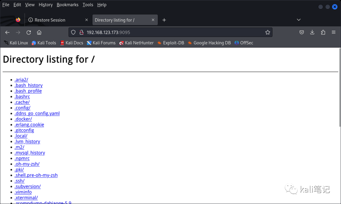Viewport: 341px width, 204px height.
Task: Open the Downloads panel
Action: click(312, 32)
